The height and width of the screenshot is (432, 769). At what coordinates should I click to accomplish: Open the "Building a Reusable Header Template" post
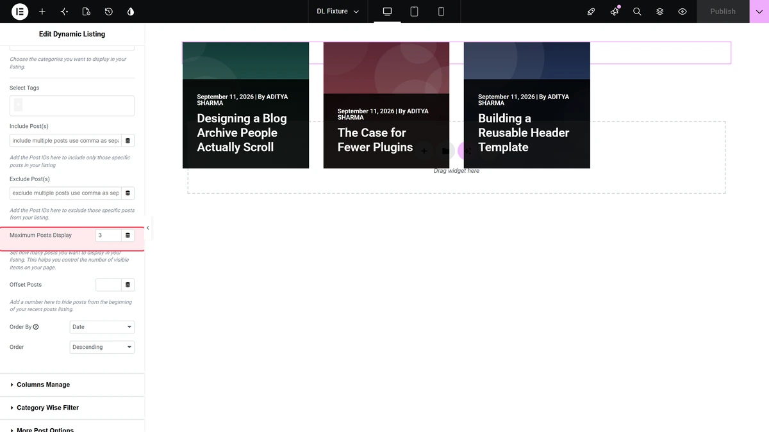click(524, 132)
